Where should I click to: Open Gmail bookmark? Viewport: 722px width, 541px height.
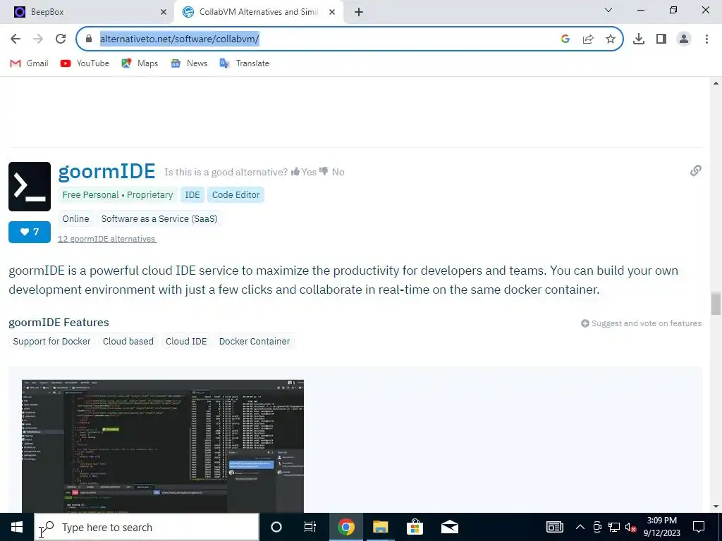click(x=29, y=63)
